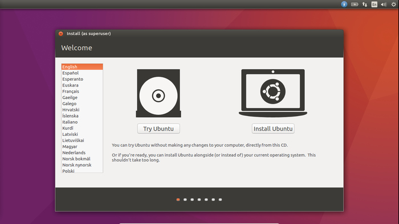
Task: Select Latviski in the language list
Action: 82,134
